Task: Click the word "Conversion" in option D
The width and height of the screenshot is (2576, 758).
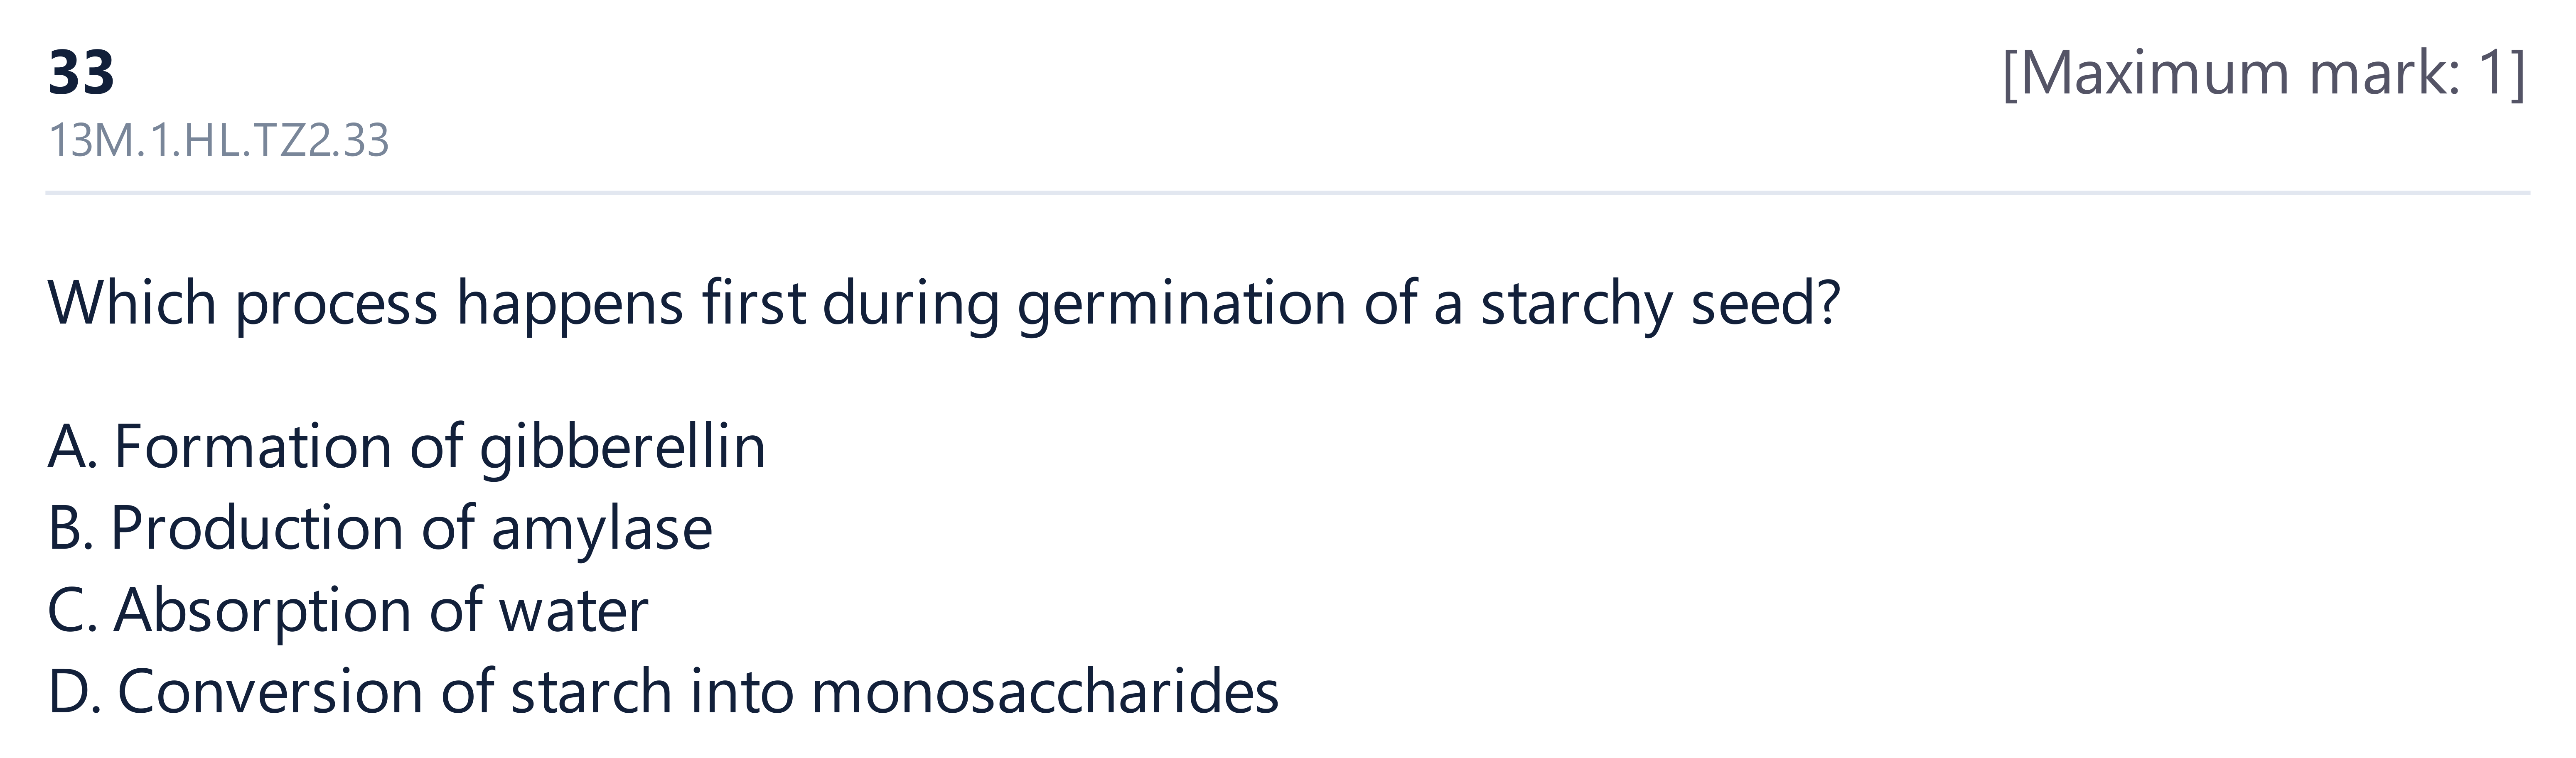Action: point(270,692)
